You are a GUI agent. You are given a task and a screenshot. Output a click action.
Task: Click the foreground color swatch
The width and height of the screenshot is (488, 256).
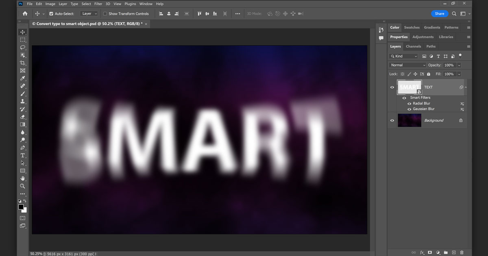21,207
